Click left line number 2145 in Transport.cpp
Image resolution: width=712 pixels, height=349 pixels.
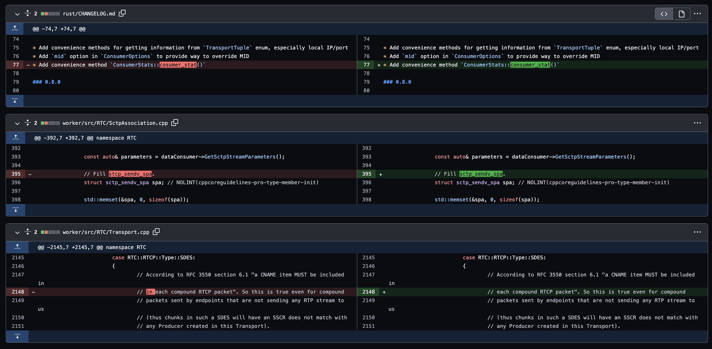click(x=18, y=257)
